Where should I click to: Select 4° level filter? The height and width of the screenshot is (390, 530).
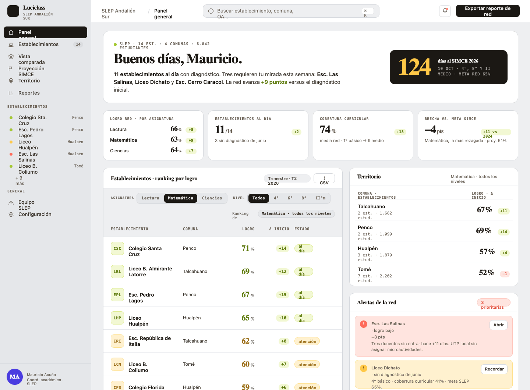276,198
